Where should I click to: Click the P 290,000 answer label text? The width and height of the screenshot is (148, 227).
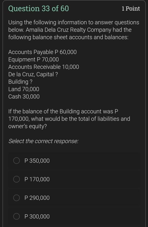click(x=37, y=198)
